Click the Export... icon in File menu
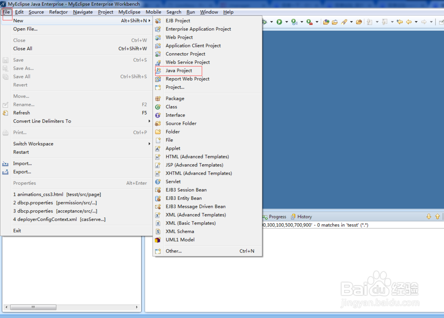Image resolution: width=444 pixels, height=318 pixels. (x=5, y=172)
